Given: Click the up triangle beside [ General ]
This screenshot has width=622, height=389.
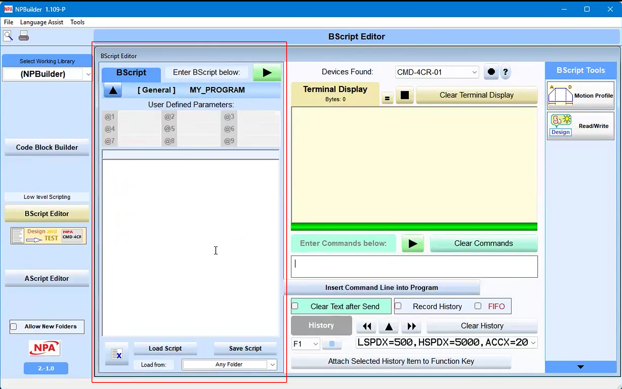Looking at the screenshot, I should 113,90.
